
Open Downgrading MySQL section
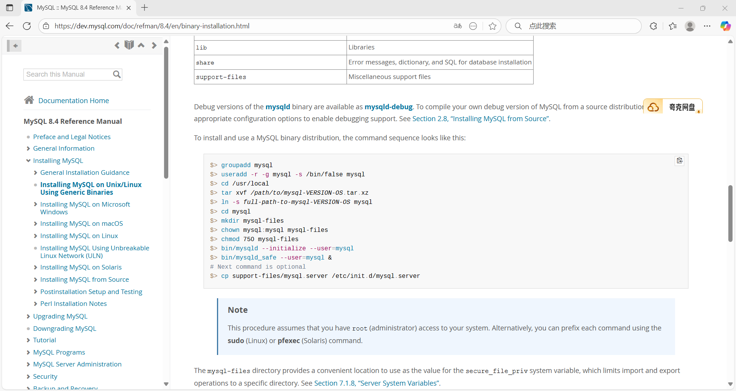(64, 329)
